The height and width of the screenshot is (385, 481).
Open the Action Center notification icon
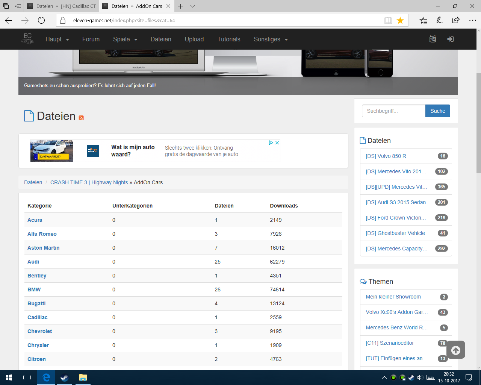[x=469, y=377]
